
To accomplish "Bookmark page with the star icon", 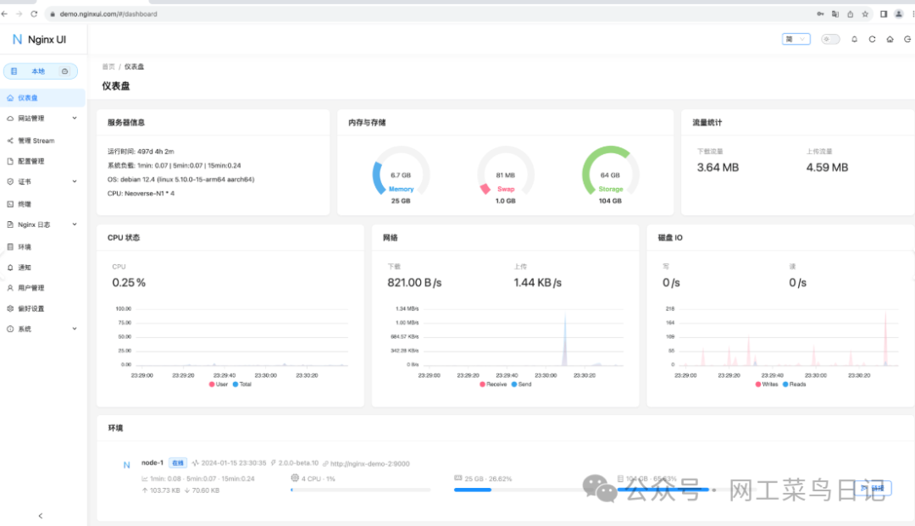I will coord(865,14).
